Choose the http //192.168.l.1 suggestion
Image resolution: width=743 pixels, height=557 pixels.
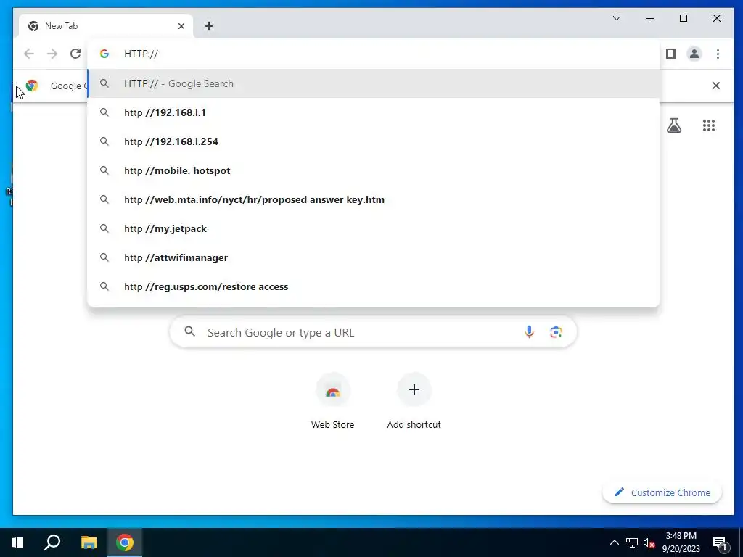point(374,112)
